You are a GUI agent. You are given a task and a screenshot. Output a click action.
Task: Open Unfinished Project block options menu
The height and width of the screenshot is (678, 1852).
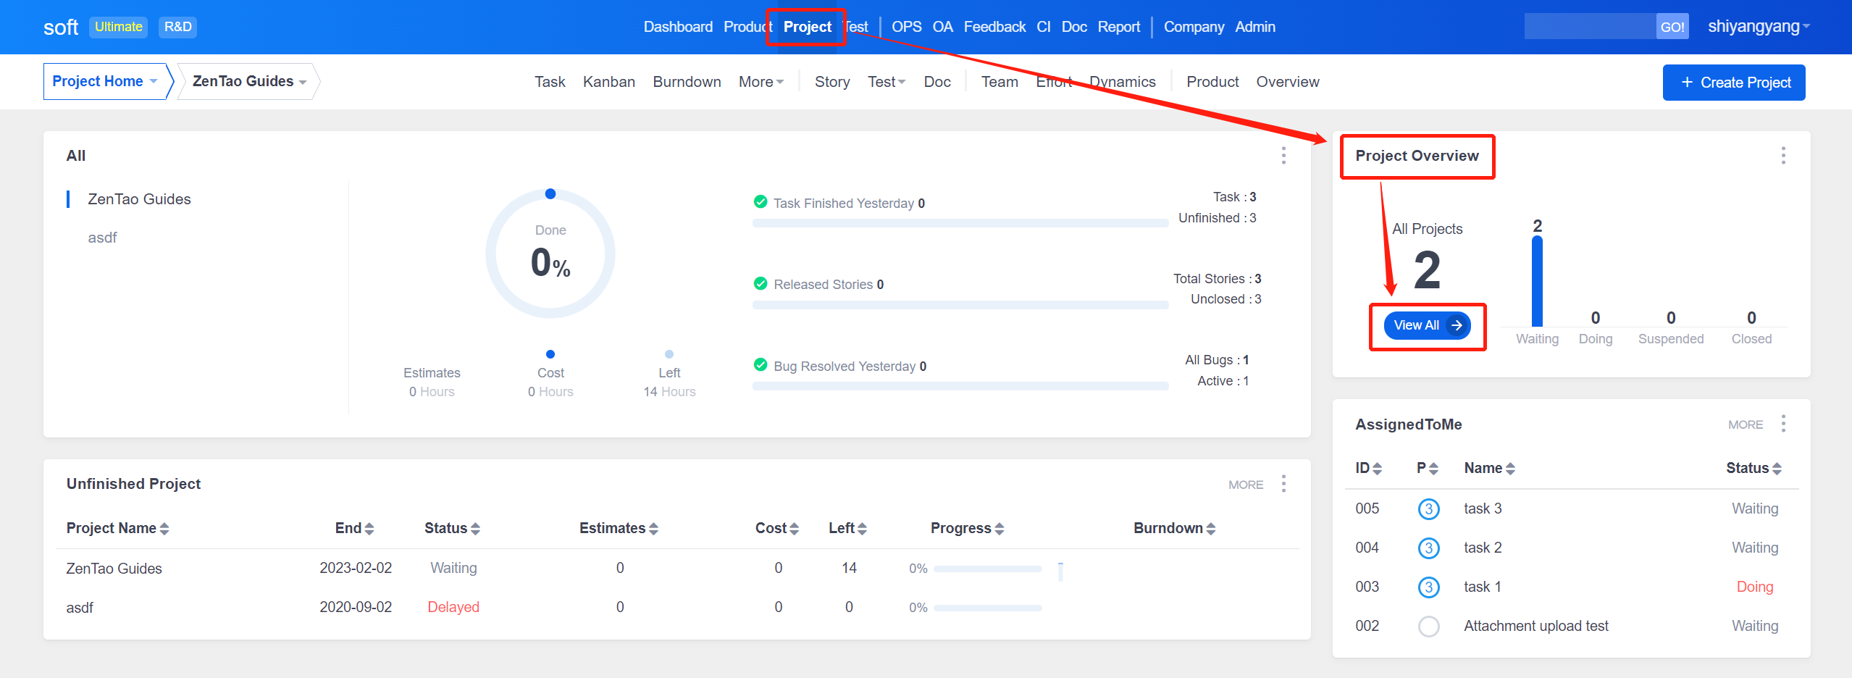[1283, 484]
